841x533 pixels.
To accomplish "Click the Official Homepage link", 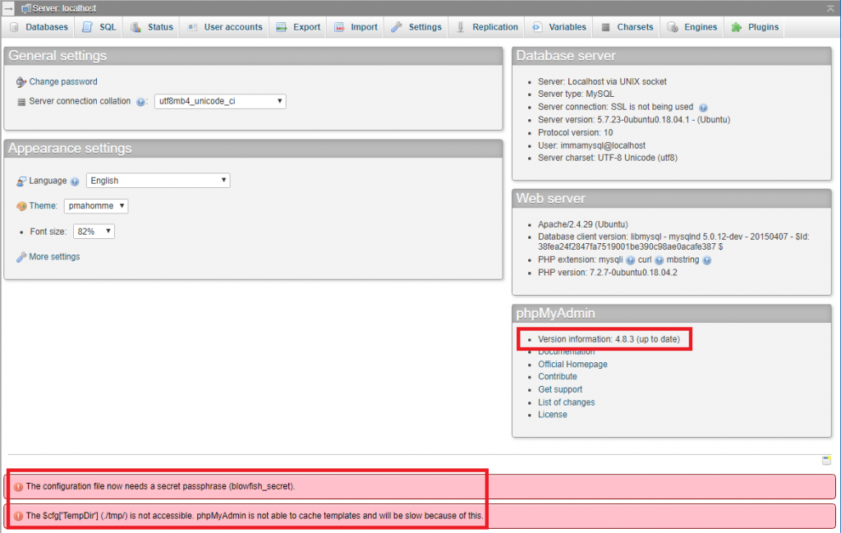I will pos(572,364).
